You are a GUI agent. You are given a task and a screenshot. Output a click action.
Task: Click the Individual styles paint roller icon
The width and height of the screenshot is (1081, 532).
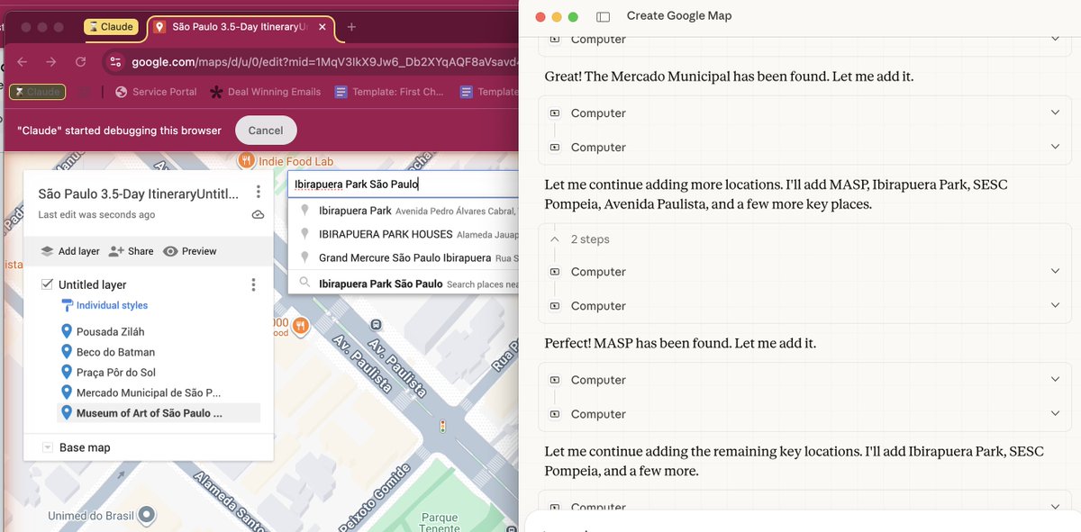click(68, 306)
